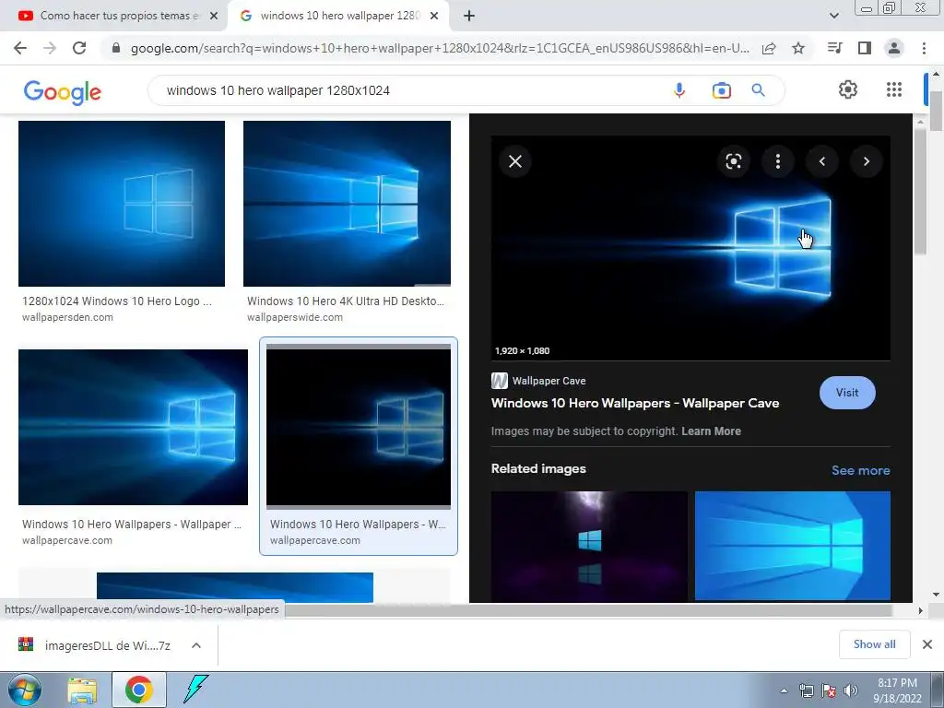Close the YouTube tab
Viewport: 944px width, 708px height.
(214, 16)
